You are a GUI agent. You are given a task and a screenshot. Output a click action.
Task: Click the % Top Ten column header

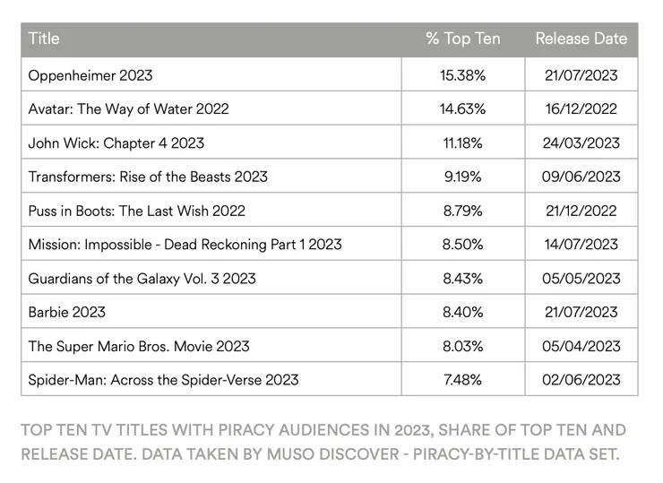coord(462,39)
